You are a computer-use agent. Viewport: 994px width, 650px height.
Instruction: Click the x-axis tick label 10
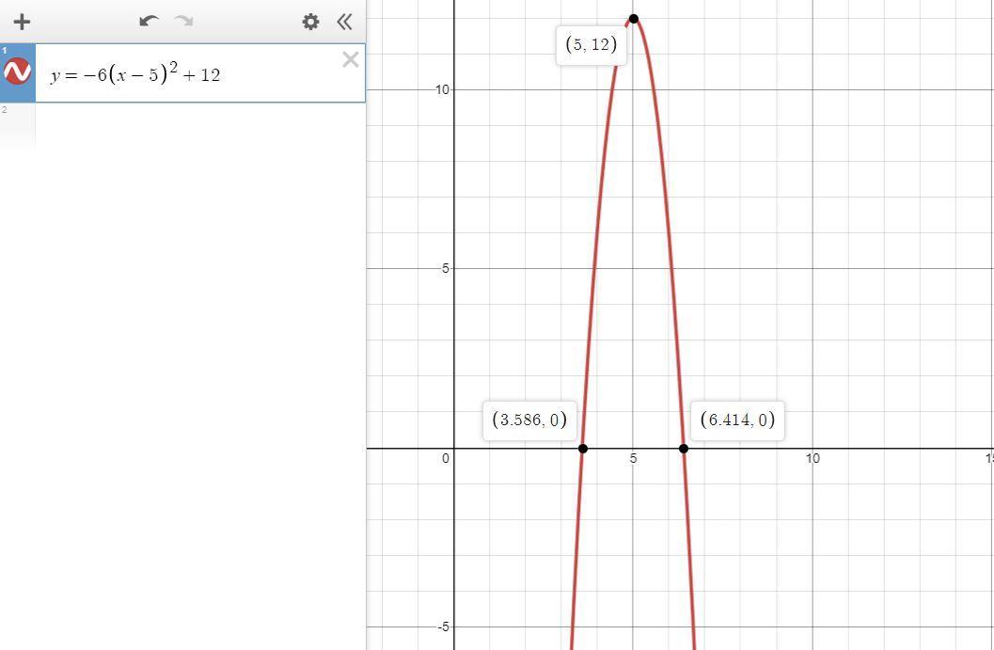pyautogui.click(x=813, y=458)
